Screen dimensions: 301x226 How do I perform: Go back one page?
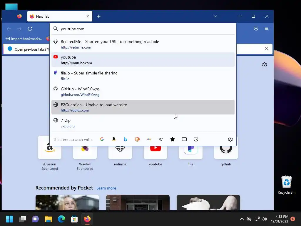click(9, 29)
